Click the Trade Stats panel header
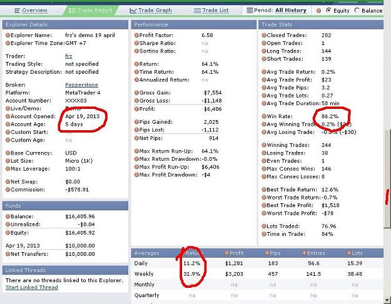Screen dimensions: 391x304 tap(321, 24)
